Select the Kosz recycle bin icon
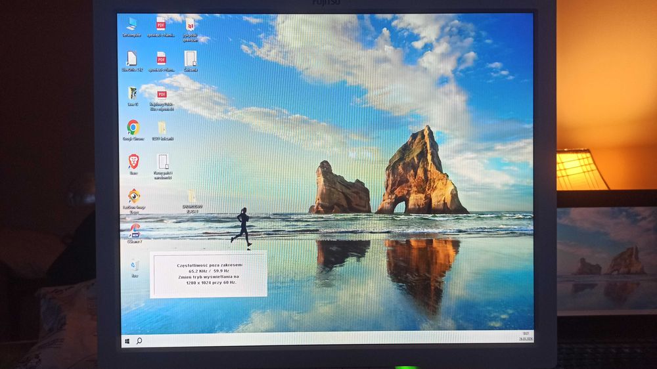This screenshot has height=369, width=657. coord(135,268)
